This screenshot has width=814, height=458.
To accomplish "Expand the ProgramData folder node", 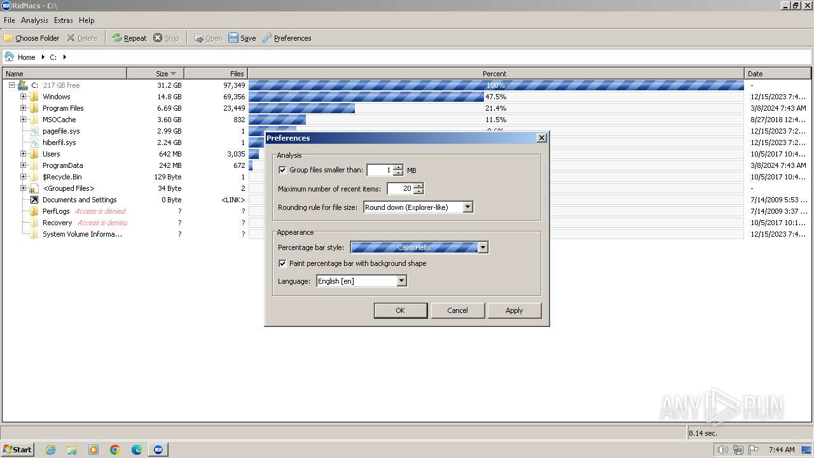I will pos(23,165).
